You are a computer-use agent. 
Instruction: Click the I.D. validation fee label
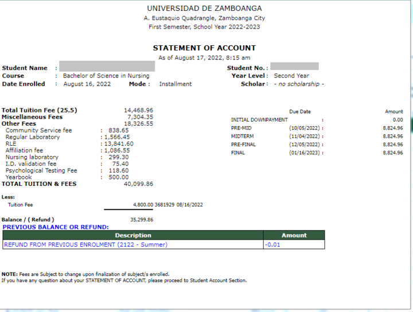[31, 164]
